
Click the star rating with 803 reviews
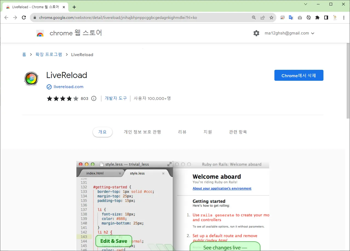67,99
